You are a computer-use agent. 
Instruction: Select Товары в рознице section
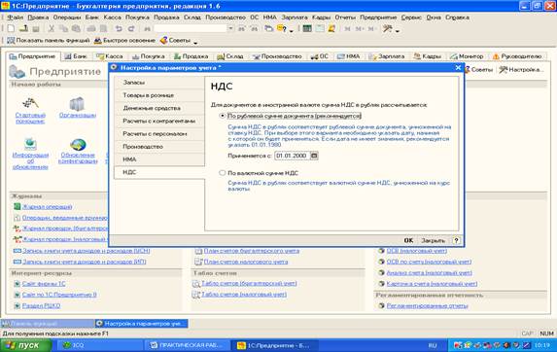(x=159, y=95)
